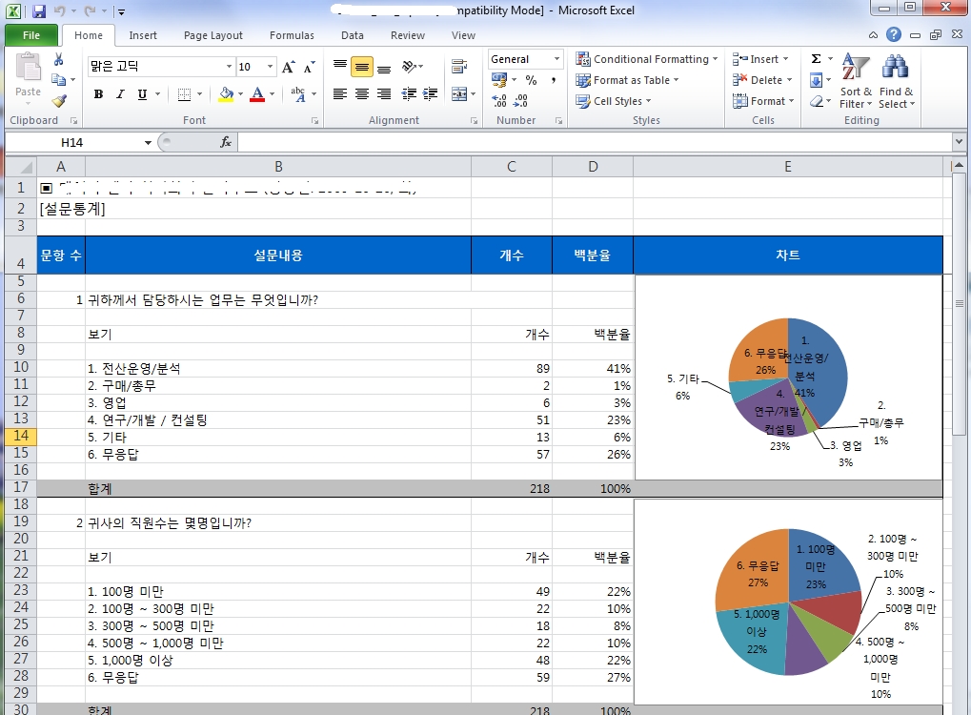Decrease the cell indent
Image resolution: width=971 pixels, height=715 pixels.
tap(409, 94)
